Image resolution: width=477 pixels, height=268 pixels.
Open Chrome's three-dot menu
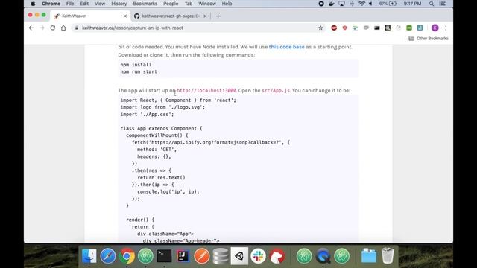click(446, 28)
